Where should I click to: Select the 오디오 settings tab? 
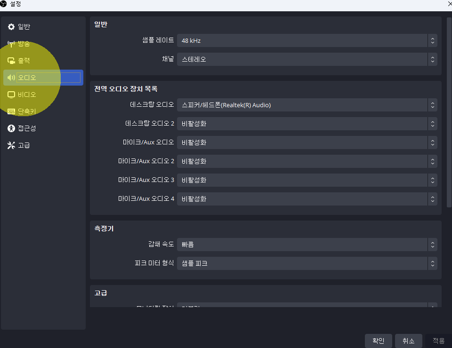[43, 78]
